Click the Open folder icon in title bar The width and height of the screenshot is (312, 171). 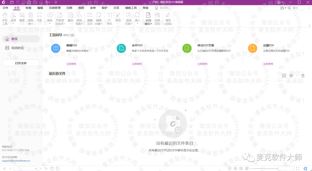click(x=12, y=2)
